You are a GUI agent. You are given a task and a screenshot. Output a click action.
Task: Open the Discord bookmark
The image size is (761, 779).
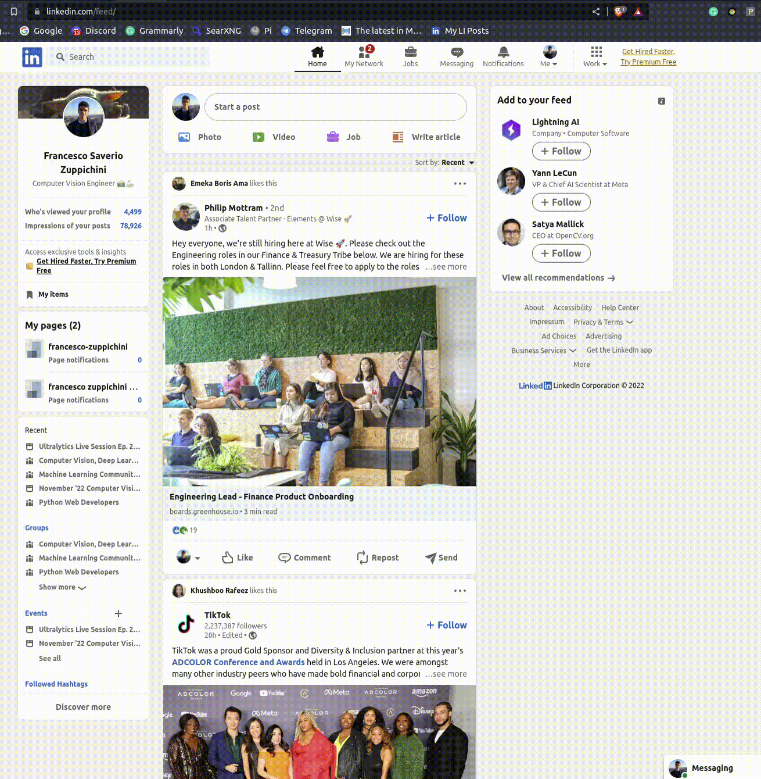pyautogui.click(x=94, y=31)
